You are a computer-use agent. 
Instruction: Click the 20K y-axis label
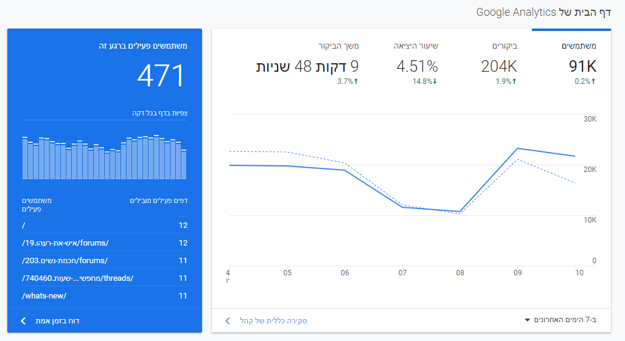(590, 170)
